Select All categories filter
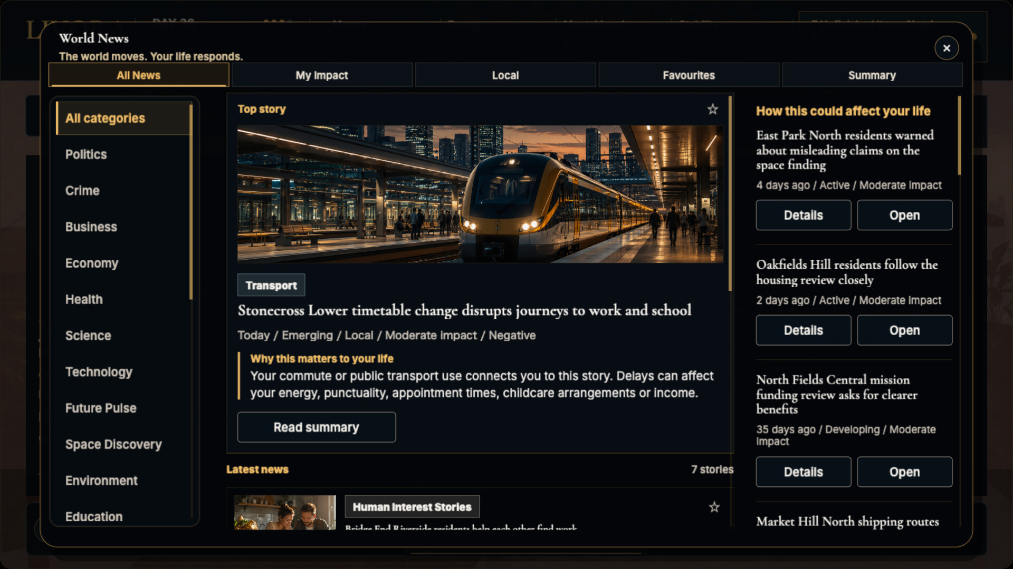The image size is (1013, 569). [123, 119]
